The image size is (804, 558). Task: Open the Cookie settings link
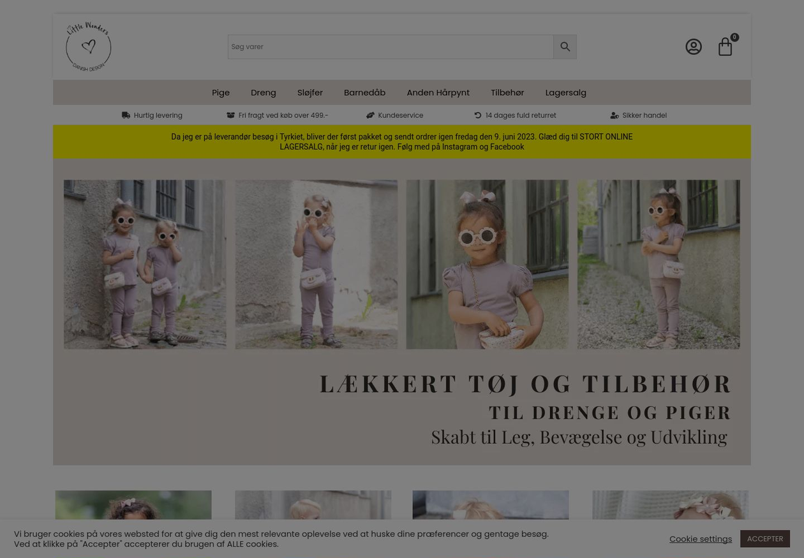tap(700, 539)
